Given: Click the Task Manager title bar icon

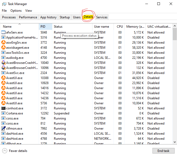Looking at the screenshot, I should coord(4,4).
